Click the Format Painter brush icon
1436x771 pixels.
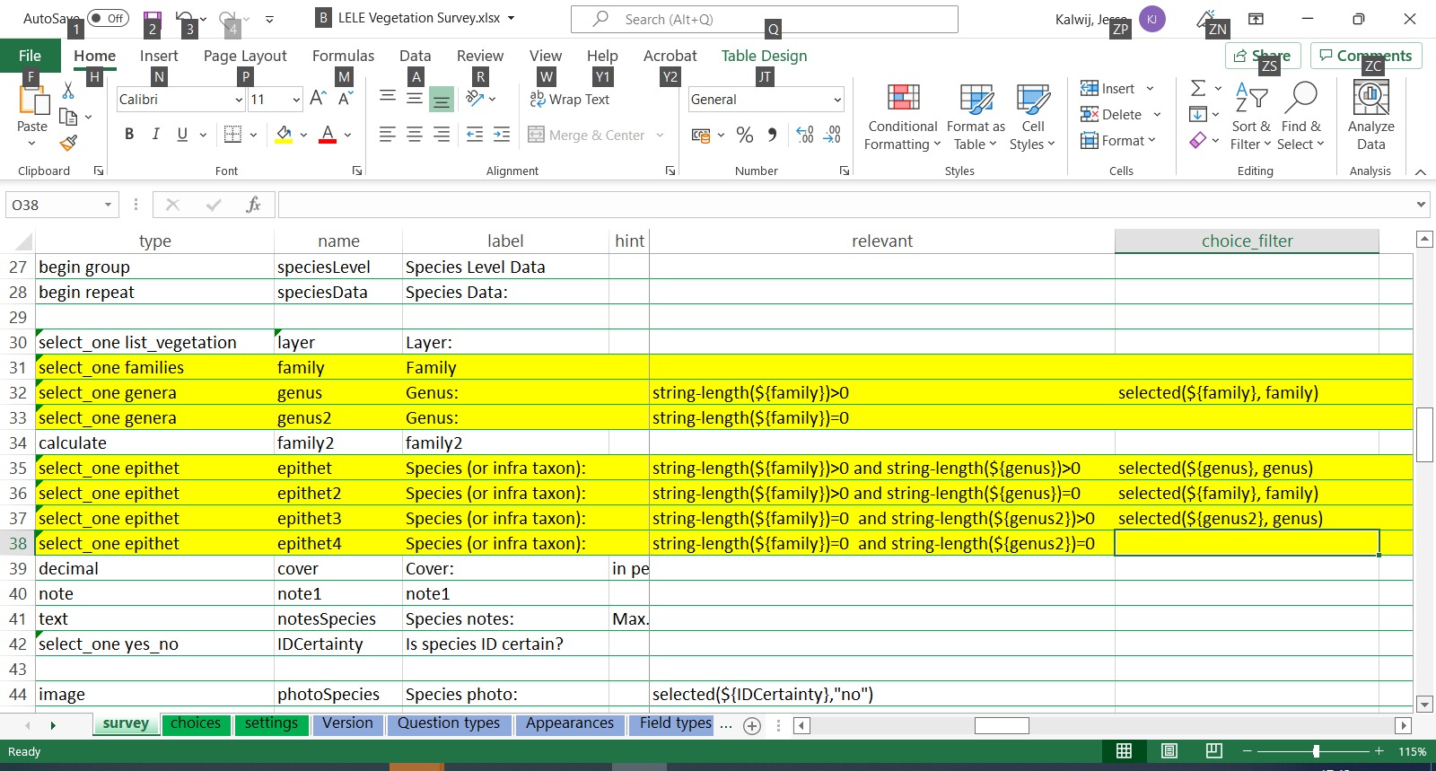click(x=68, y=143)
